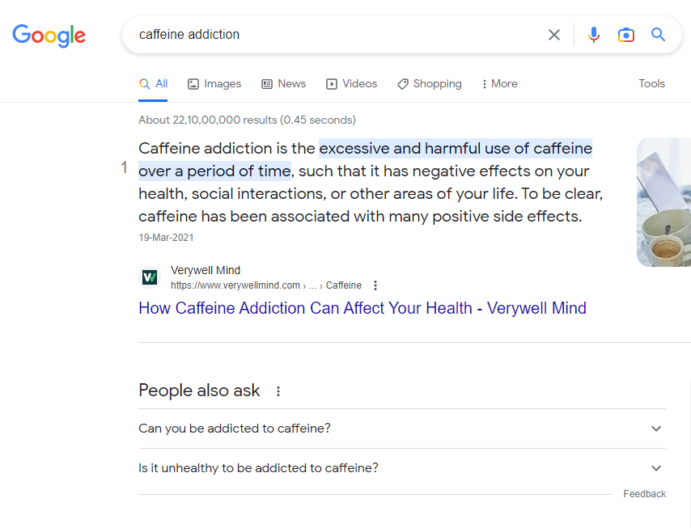The image size is (691, 528).
Task: Open options menu beside People also ask
Action: click(278, 391)
